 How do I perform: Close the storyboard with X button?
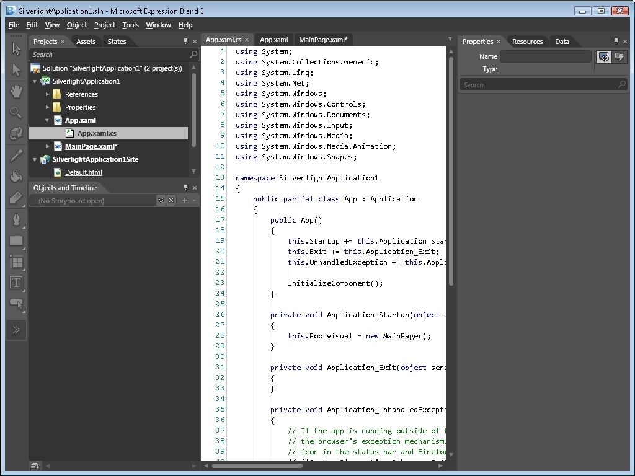(171, 200)
